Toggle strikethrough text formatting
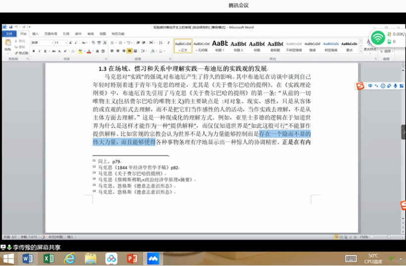 (52, 51)
